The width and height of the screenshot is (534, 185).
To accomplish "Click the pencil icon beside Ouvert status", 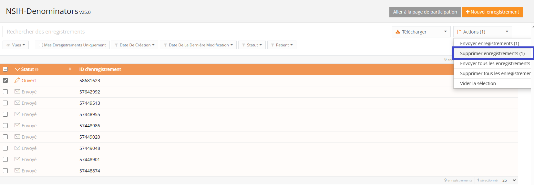I will click(17, 80).
